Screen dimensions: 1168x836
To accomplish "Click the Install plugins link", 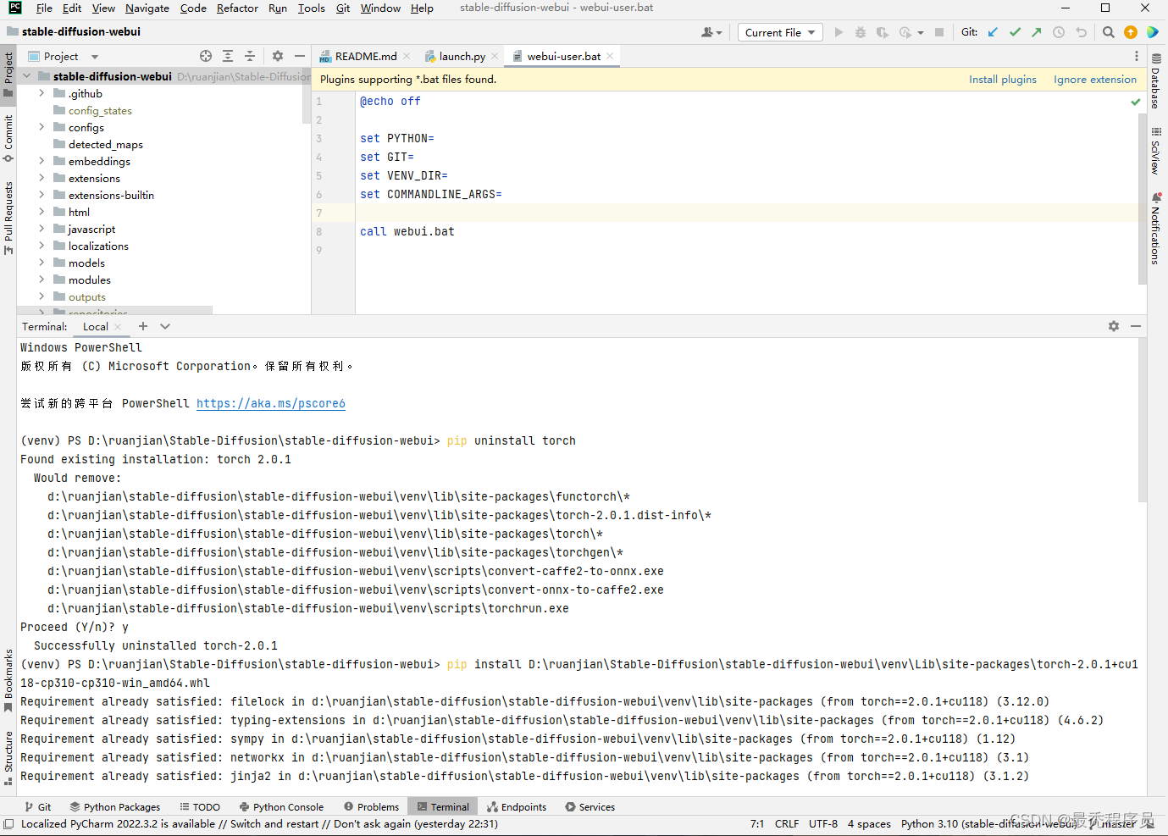I will tap(1003, 79).
